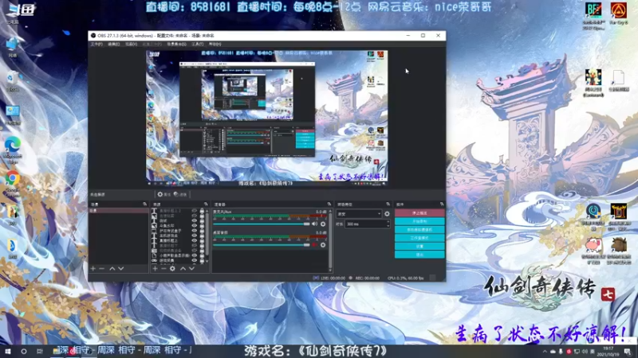
Task: Remove selected scene with minus icon
Action: click(102, 268)
